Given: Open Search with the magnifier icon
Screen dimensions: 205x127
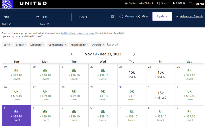Looking at the screenshot, I should point(159,3).
